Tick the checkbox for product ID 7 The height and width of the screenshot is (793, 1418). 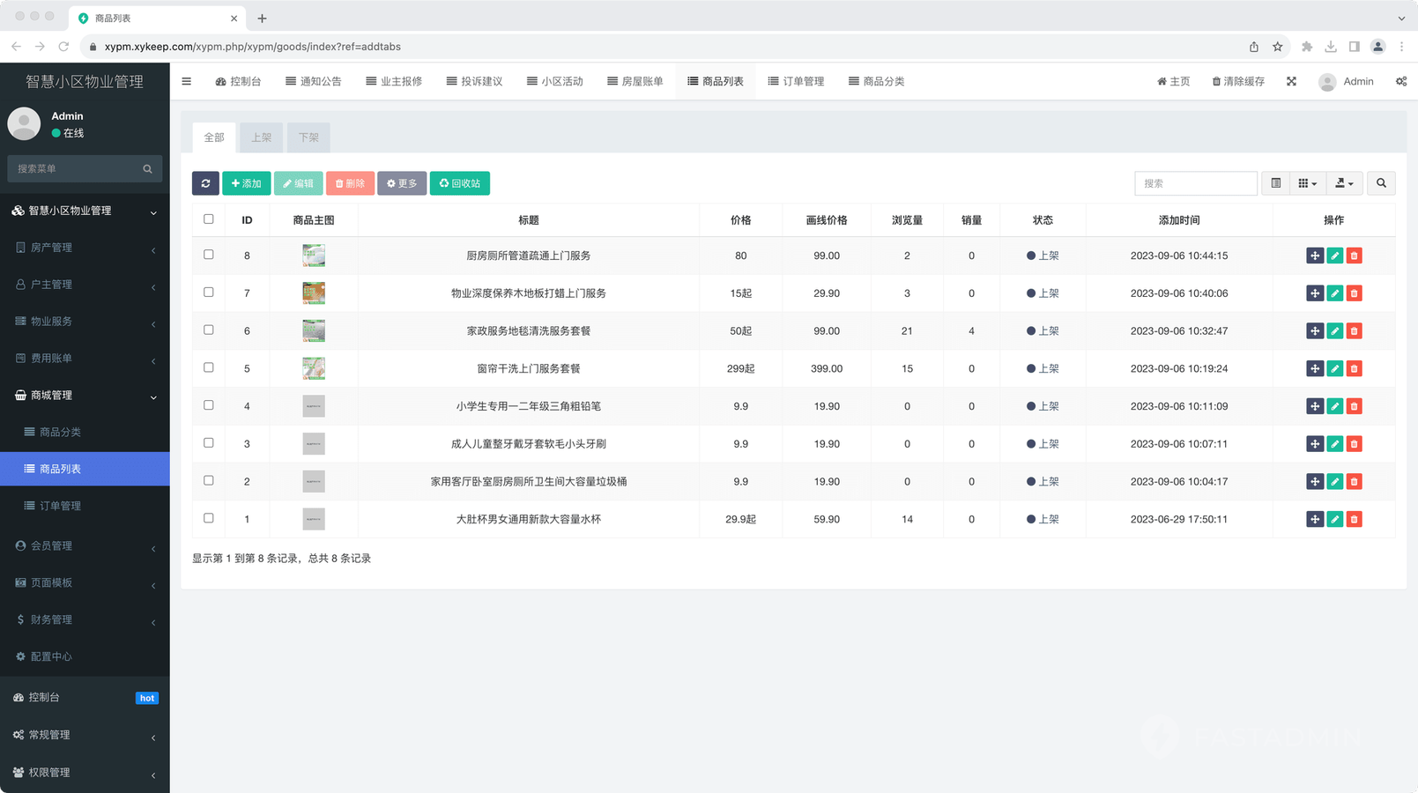209,293
